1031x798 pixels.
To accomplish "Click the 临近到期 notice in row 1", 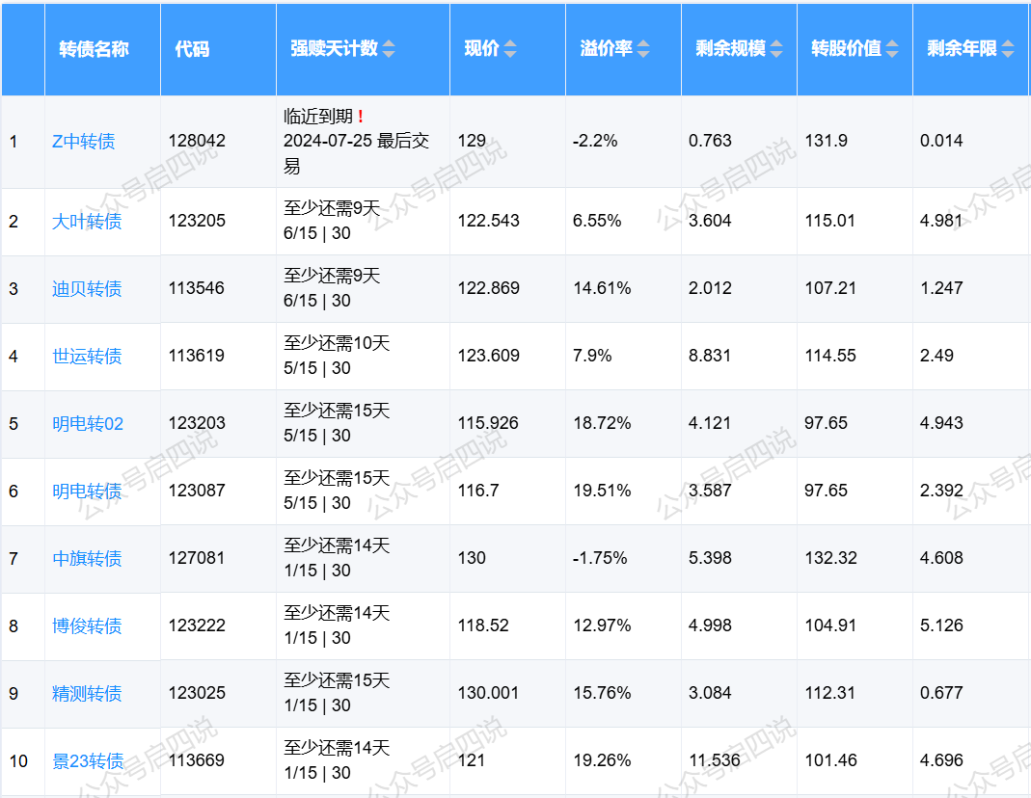I will click(319, 117).
